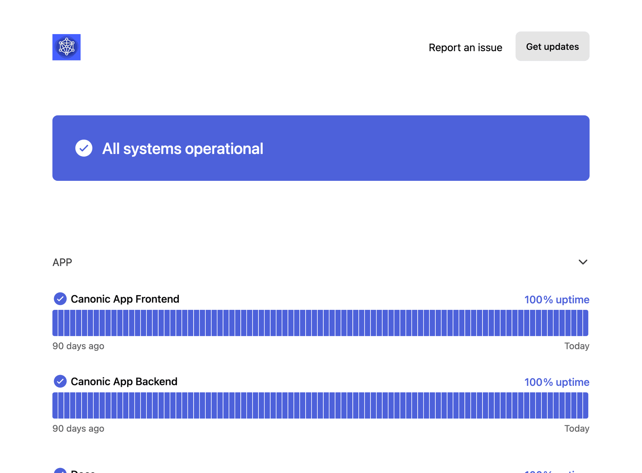This screenshot has height=473, width=642.
Task: Click the Canonic App Frontend status check icon
Action: point(60,299)
